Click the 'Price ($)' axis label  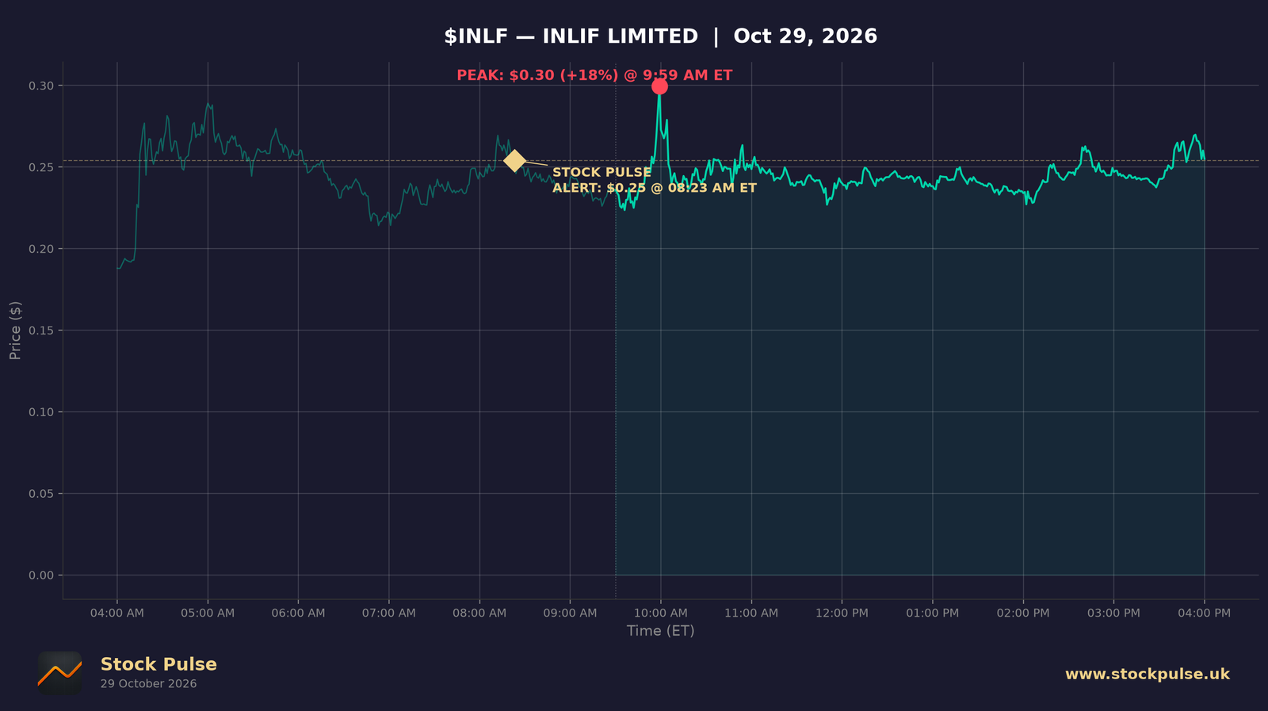click(15, 331)
